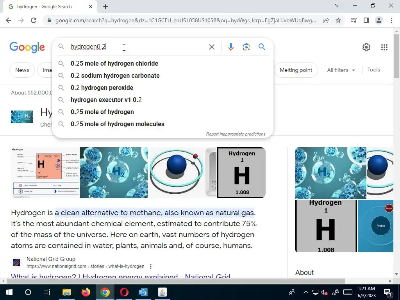
Task: Clear the search box with the X icon
Action: click(211, 47)
